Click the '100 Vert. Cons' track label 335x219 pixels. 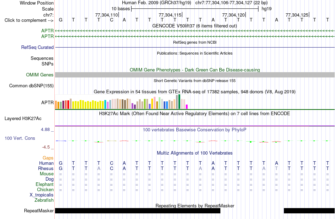[x=20, y=138]
